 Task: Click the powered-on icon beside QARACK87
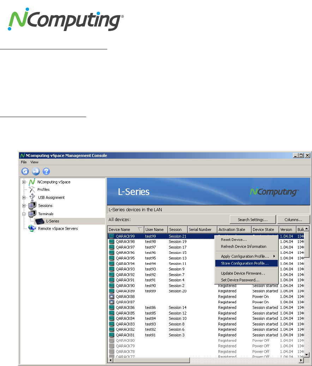coord(112,302)
